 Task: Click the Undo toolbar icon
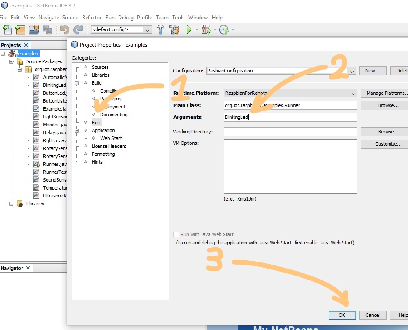tap(65, 30)
